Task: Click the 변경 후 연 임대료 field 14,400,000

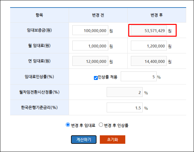Action: coord(149,61)
